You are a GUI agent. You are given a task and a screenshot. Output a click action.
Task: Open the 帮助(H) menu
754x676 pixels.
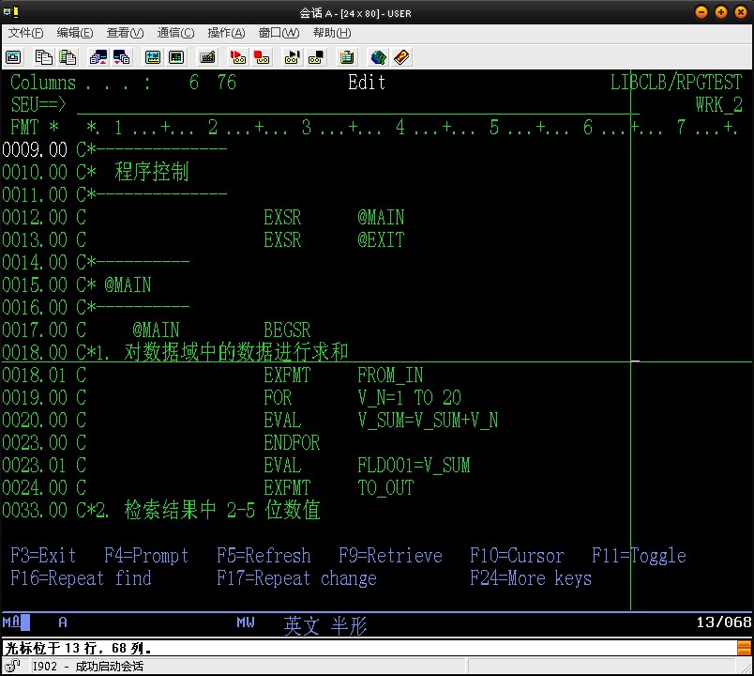331,33
